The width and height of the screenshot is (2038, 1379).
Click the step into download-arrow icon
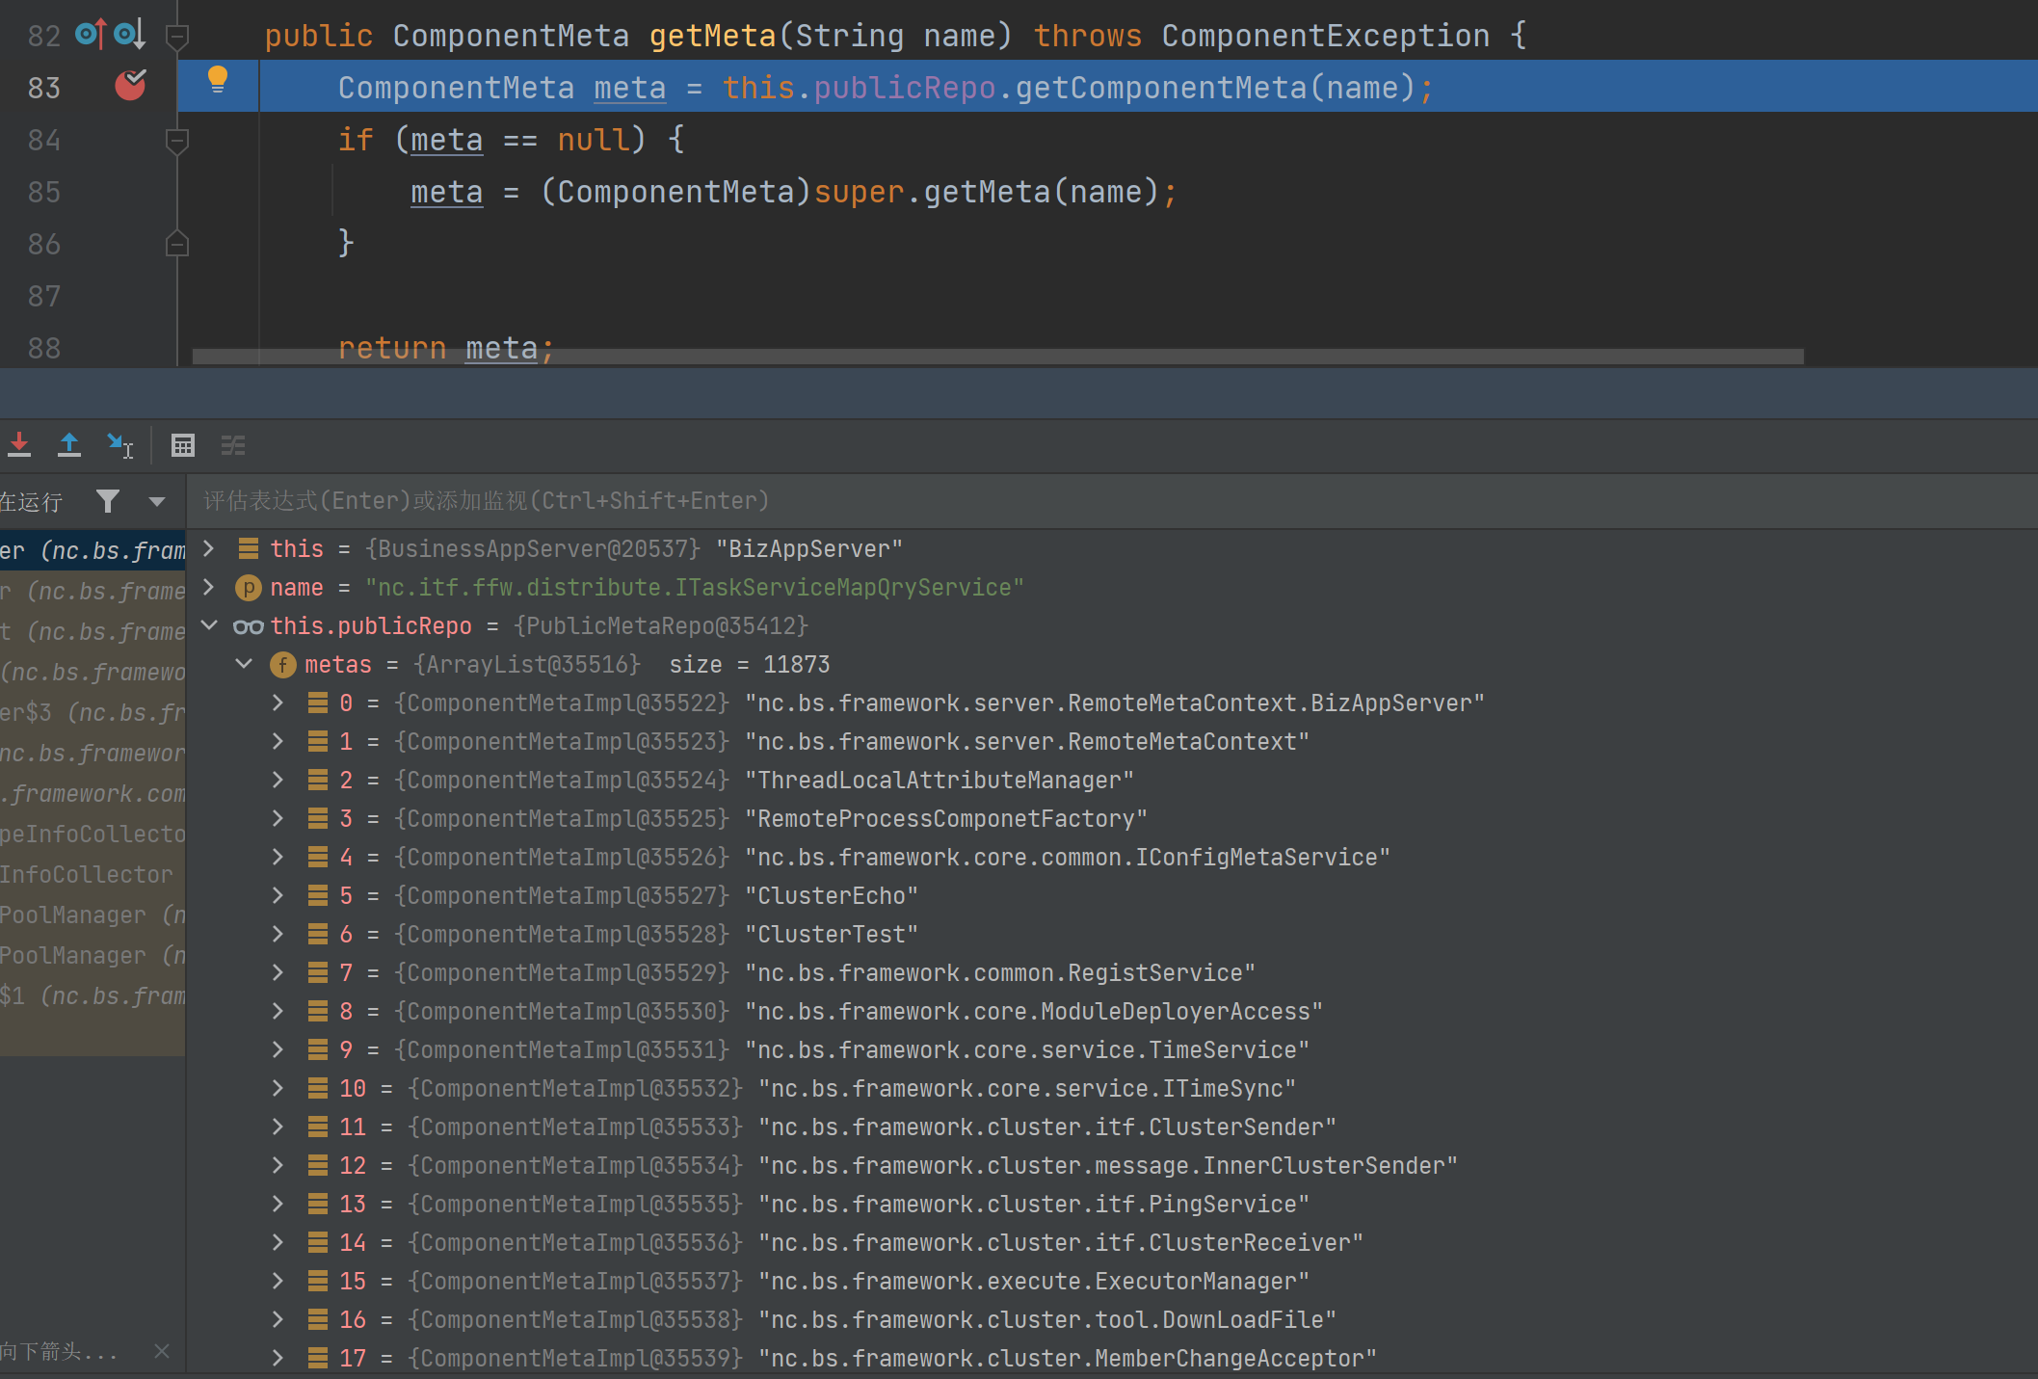pyautogui.click(x=19, y=445)
